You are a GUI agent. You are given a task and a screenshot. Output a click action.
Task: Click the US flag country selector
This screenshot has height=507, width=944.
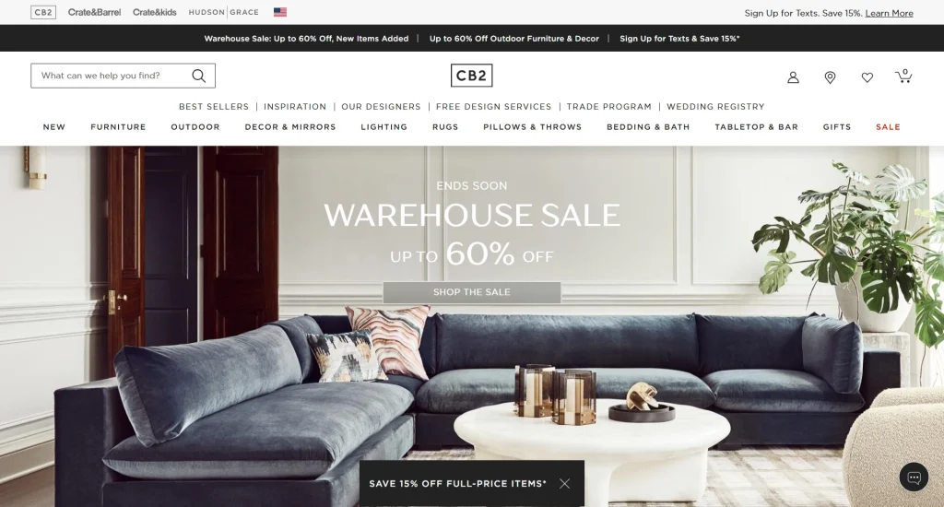280,12
